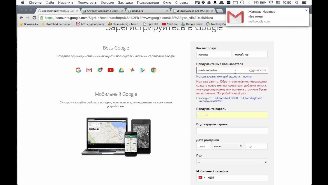Click the Google Play service icon
Screen dimensions: 328x185
coord(143,70)
